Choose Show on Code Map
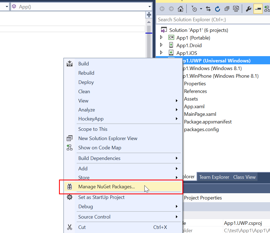270x233 pixels. pyautogui.click(x=123, y=148)
